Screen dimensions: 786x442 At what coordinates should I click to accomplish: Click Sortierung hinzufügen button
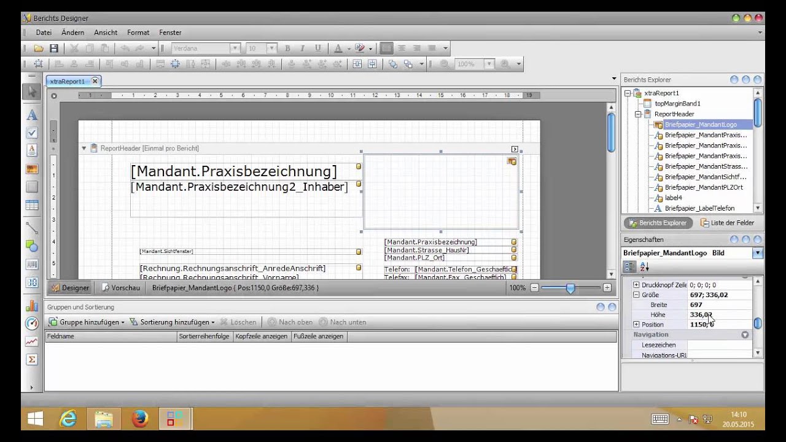pos(173,322)
